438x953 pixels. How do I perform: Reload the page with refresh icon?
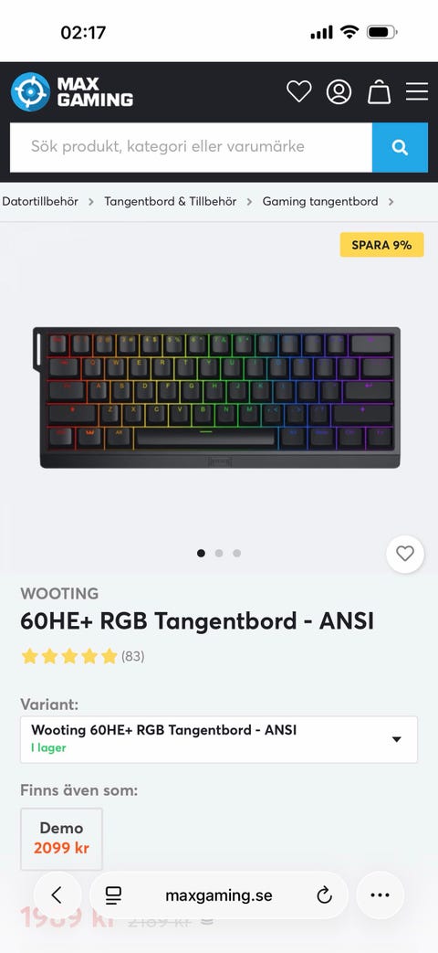click(x=325, y=895)
